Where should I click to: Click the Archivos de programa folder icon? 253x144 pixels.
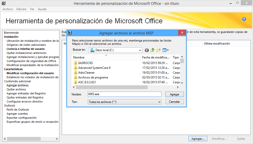pyautogui.click(x=75, y=77)
